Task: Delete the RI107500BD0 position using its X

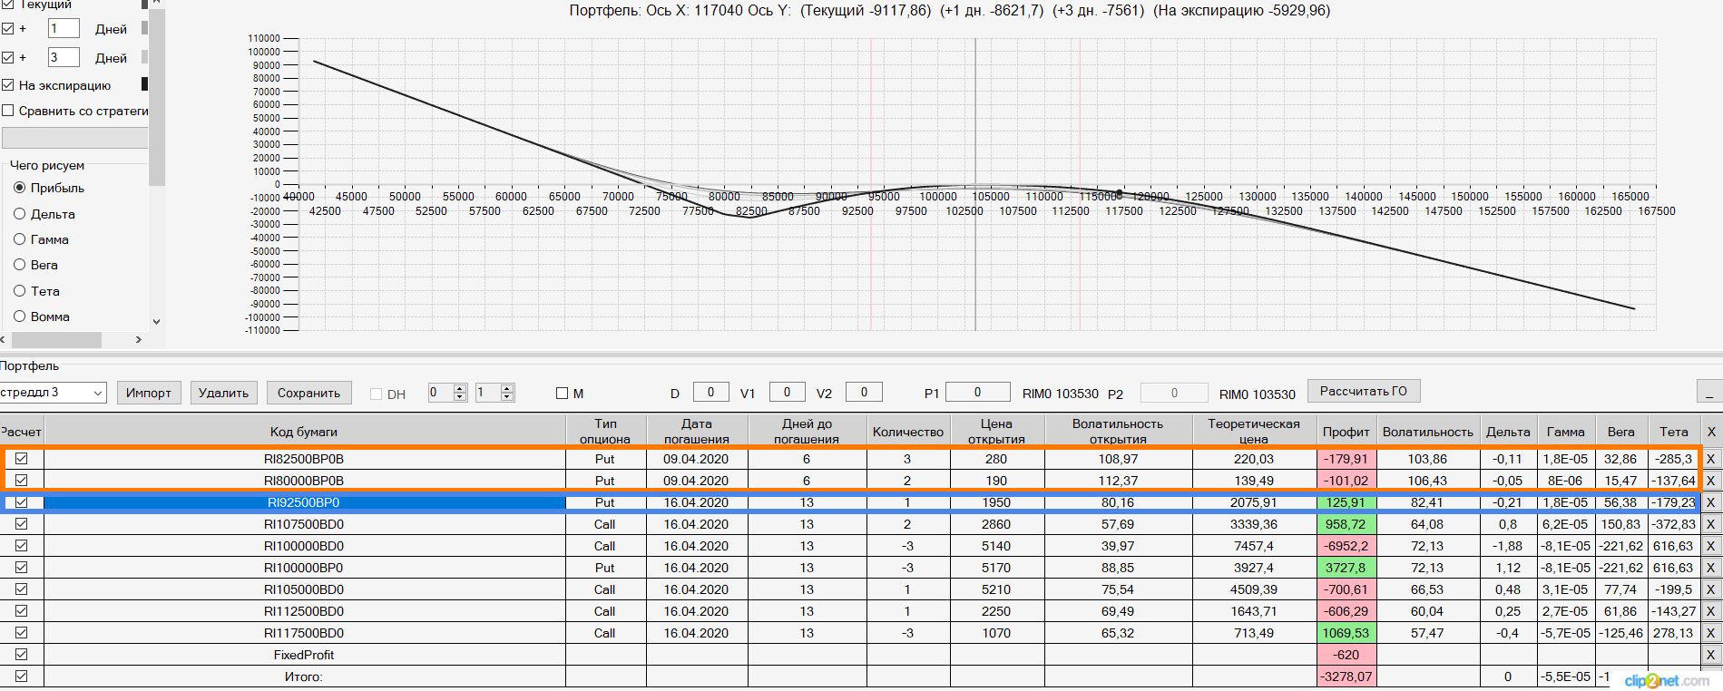Action: (x=1710, y=524)
